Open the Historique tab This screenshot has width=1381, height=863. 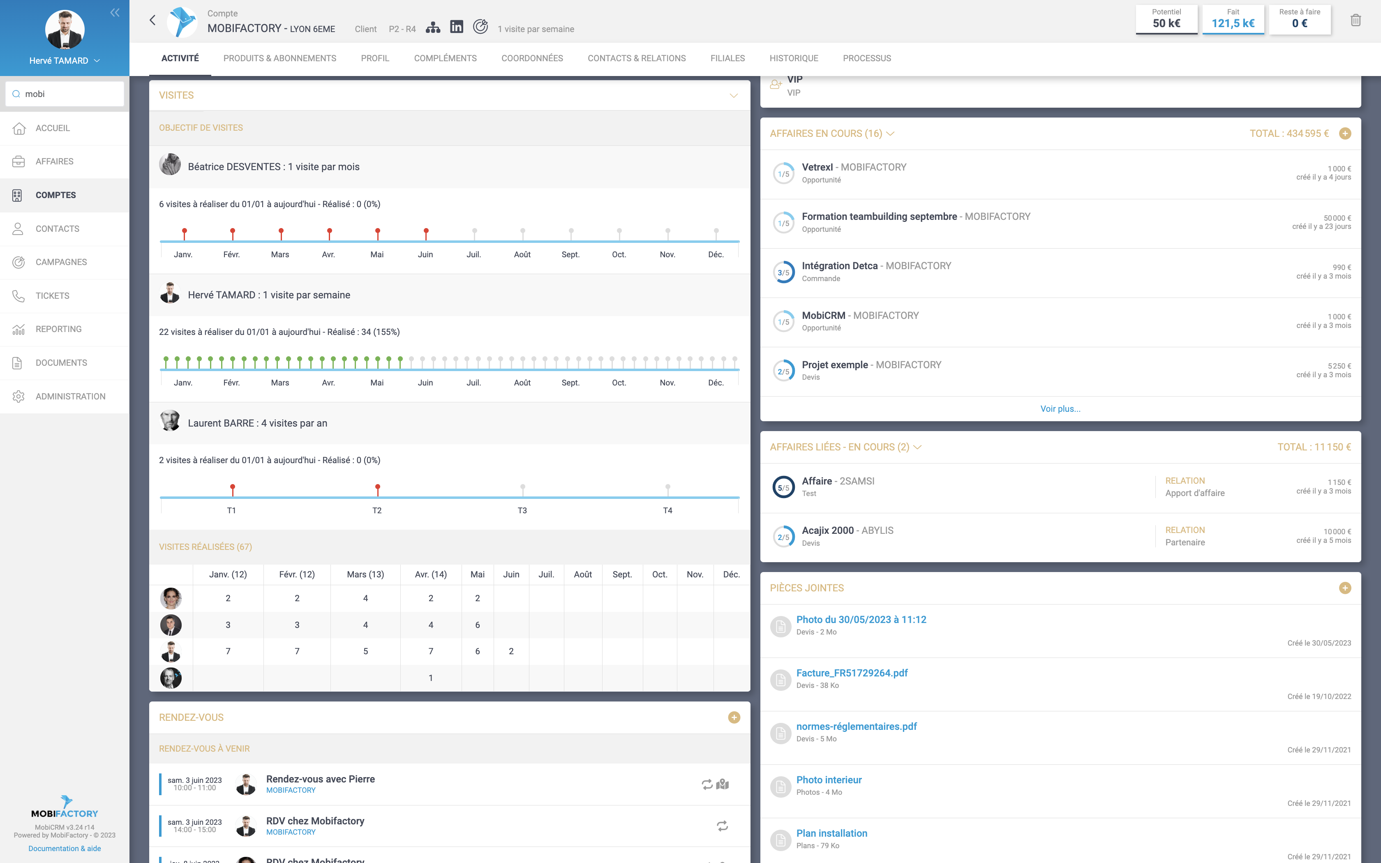coord(793,58)
